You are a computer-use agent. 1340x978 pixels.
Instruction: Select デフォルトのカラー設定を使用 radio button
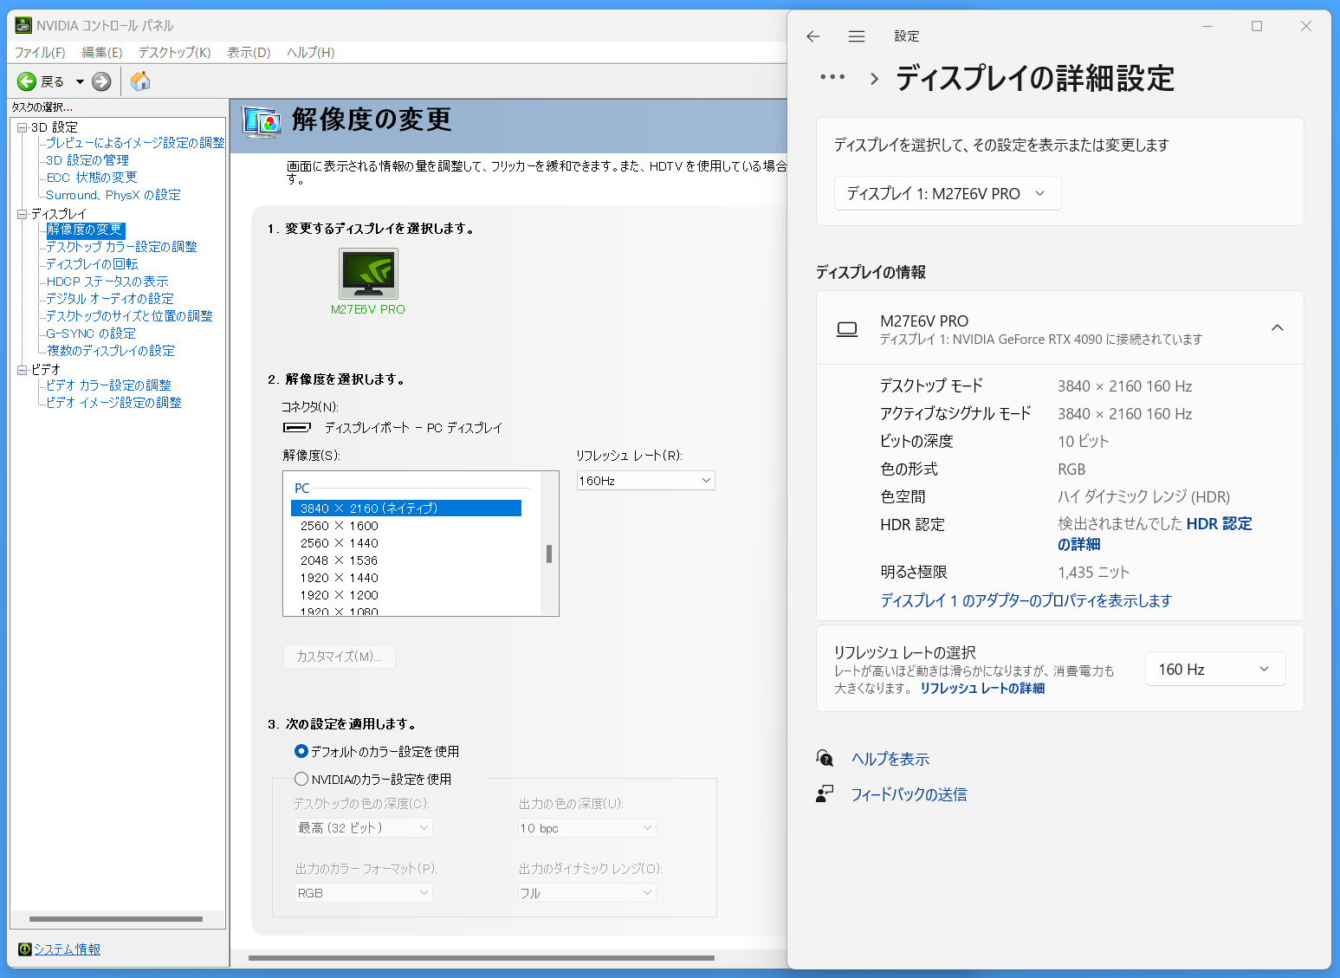(x=301, y=751)
